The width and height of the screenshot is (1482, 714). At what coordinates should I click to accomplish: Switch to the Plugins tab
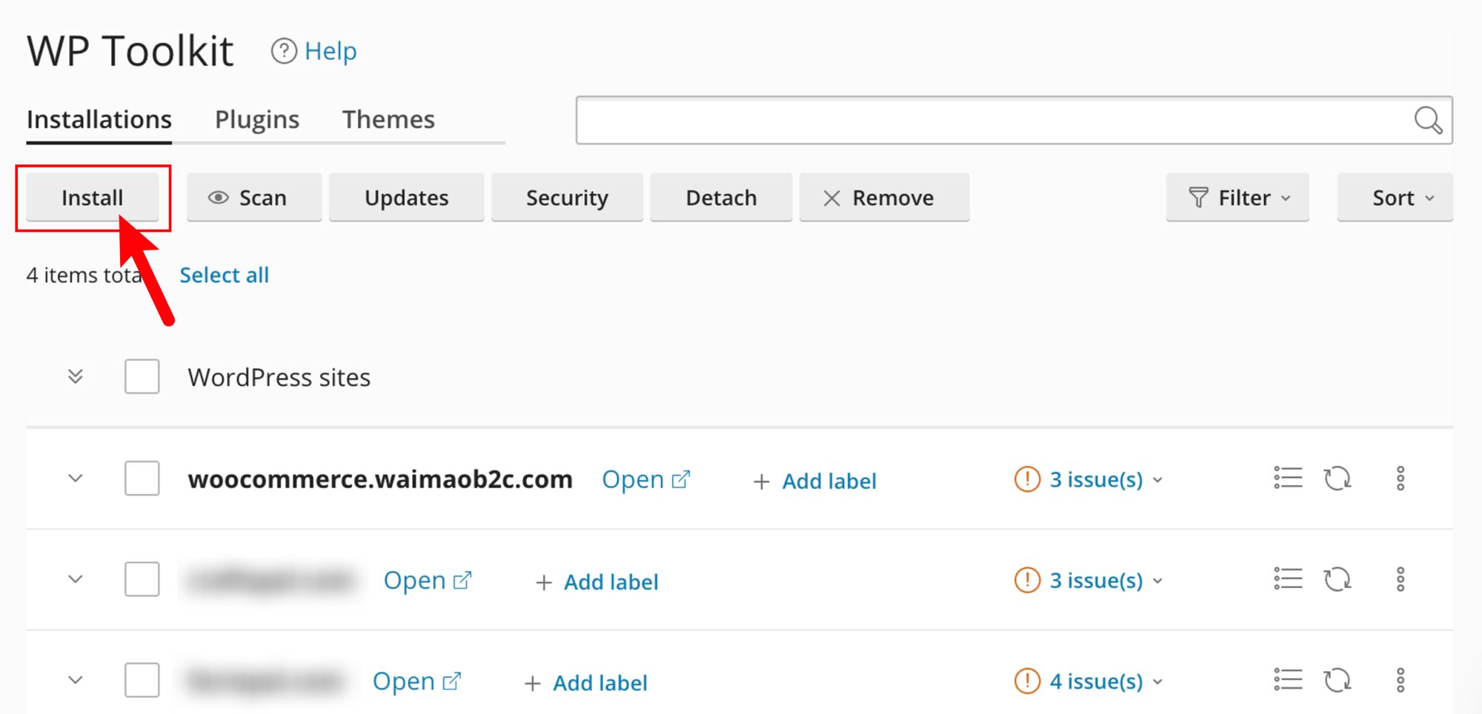click(x=256, y=119)
